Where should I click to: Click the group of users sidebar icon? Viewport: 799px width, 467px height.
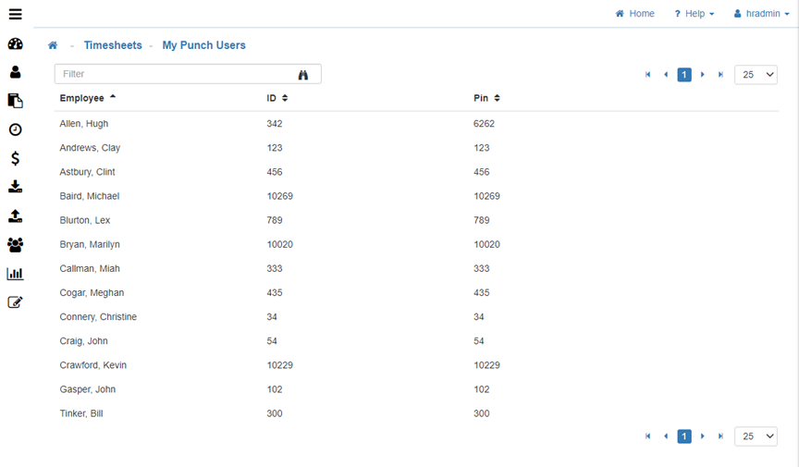(x=15, y=245)
